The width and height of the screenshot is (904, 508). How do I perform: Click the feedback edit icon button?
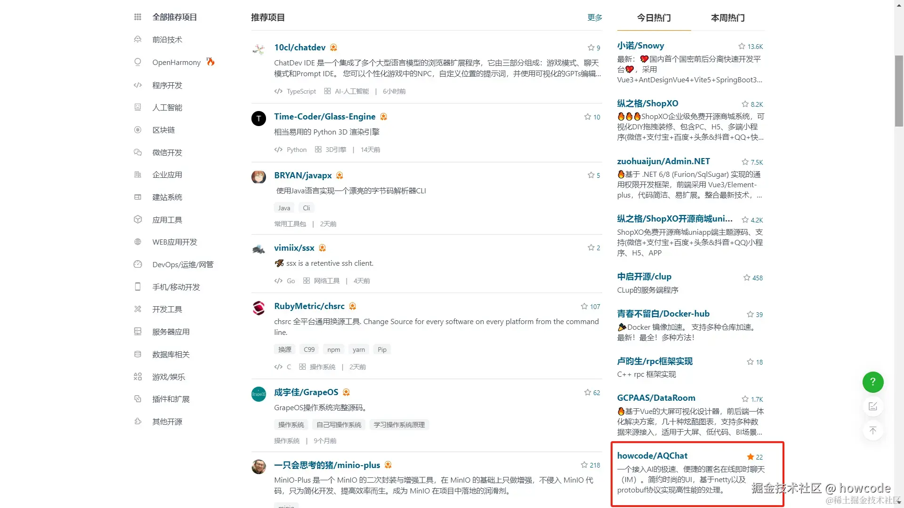tap(872, 406)
